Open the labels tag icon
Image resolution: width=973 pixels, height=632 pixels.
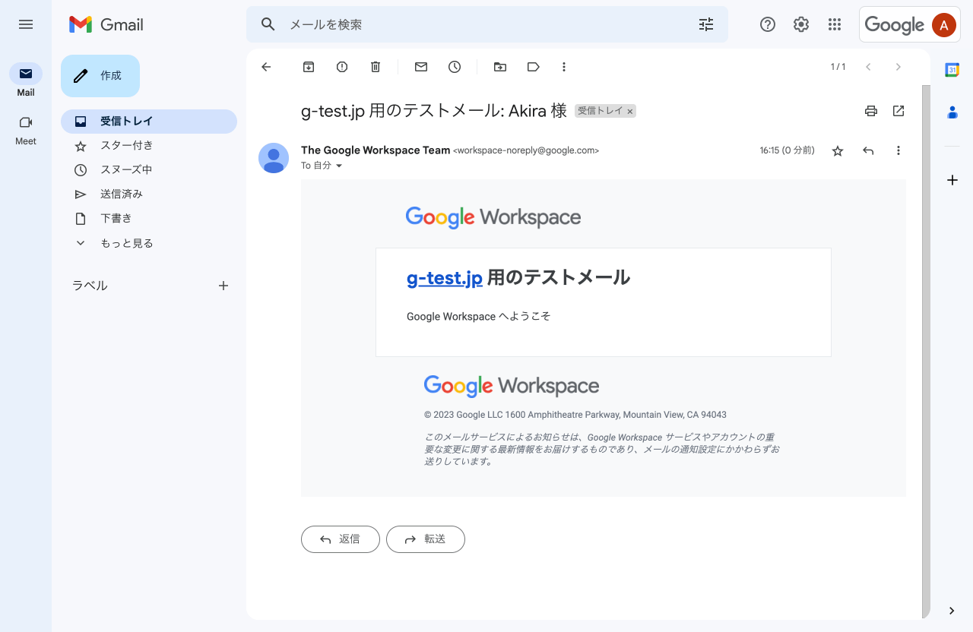534,67
